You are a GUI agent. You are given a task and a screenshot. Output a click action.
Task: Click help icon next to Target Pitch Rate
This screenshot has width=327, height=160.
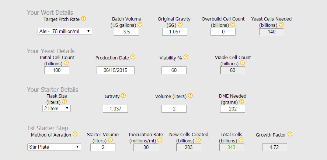click(x=84, y=18)
